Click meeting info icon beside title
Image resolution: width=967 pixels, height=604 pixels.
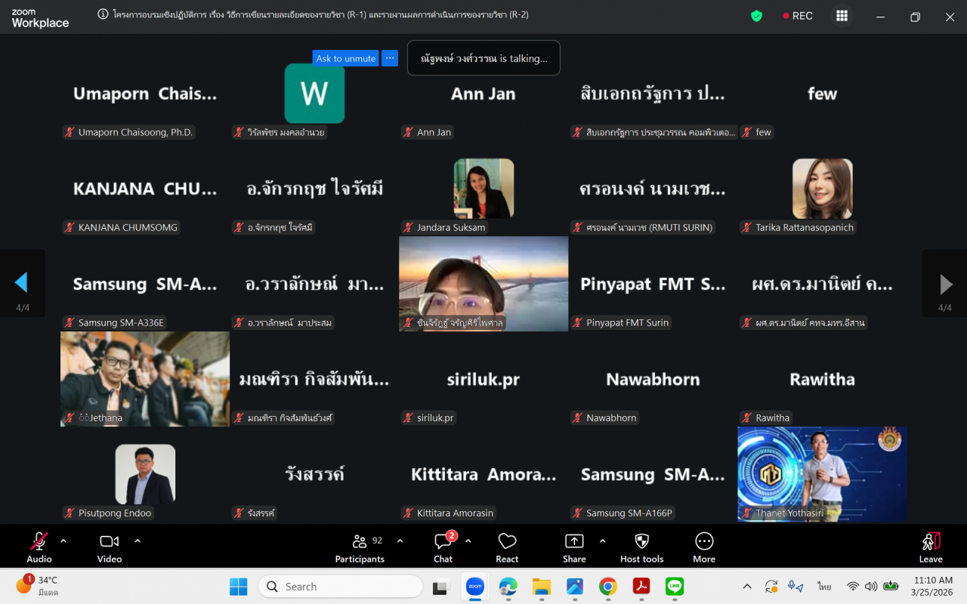tap(103, 14)
